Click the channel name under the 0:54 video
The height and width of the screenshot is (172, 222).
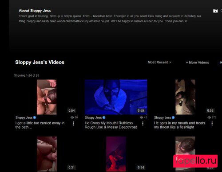(x=24, y=118)
